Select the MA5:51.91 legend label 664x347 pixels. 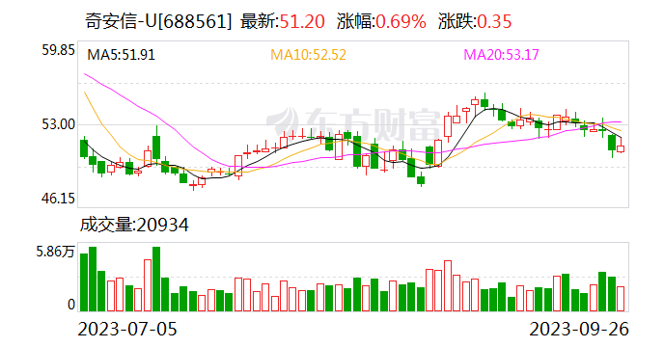tap(121, 55)
